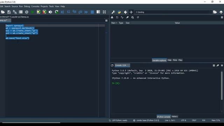Screen dimensions: 224x126
Task: Switch to the Files tab
Action: (180, 60)
